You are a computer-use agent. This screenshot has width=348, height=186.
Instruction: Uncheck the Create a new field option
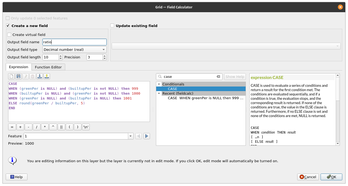(8, 26)
